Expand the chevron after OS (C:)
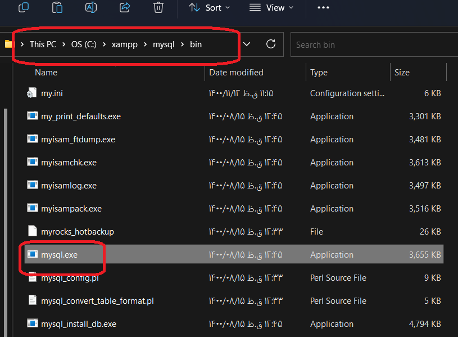Screen dimensions: 458x337 point(104,44)
